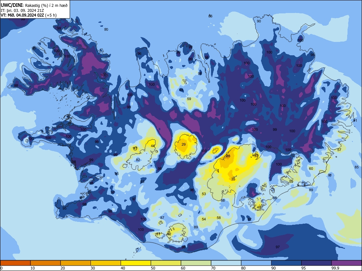Click the '(+5 h)' forecast offset text
The width and height of the screenshot is (362, 271).
[51, 15]
